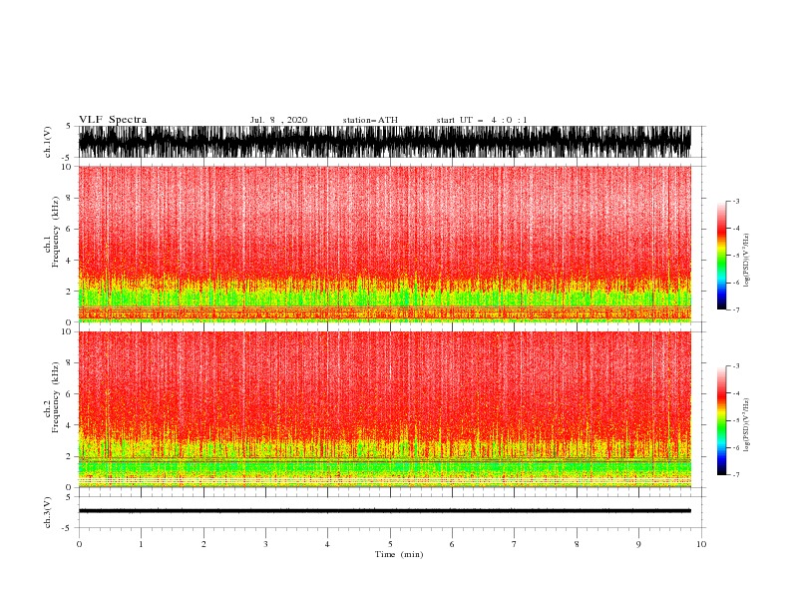The height and width of the screenshot is (611, 790).
Task: Click the ch.1 PSD color scale bar
Action: pyautogui.click(x=721, y=255)
